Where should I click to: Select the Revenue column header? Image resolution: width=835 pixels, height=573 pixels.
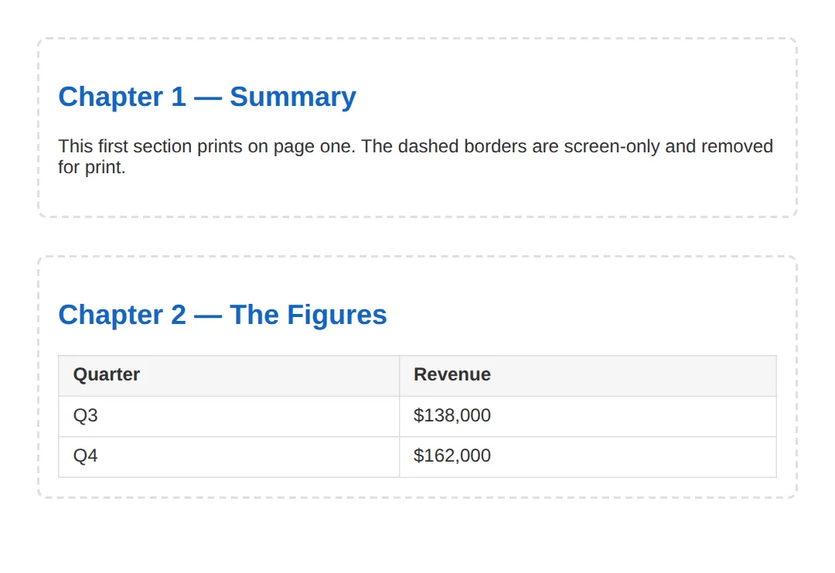(x=588, y=376)
